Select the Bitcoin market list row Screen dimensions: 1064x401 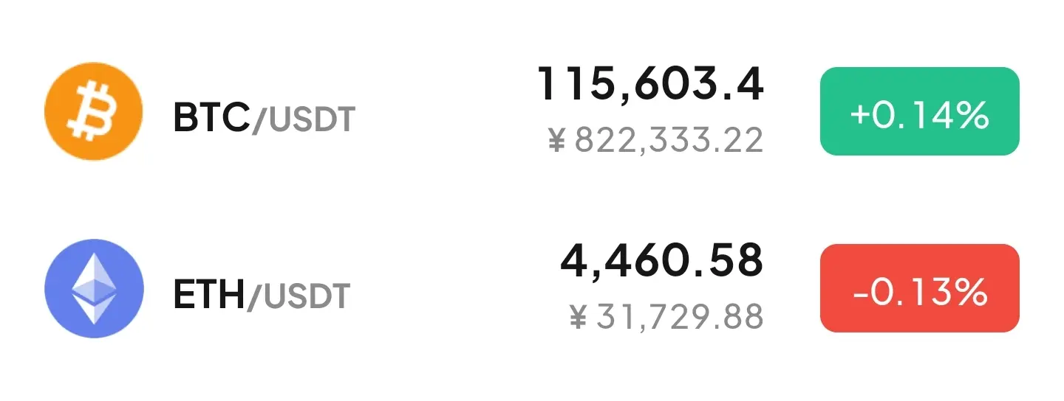[532, 111]
